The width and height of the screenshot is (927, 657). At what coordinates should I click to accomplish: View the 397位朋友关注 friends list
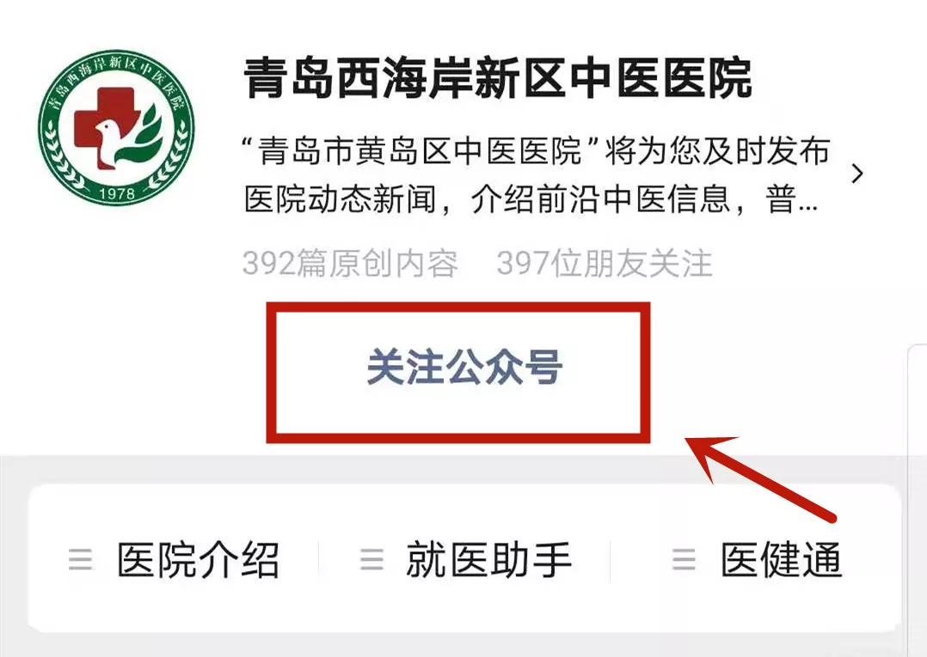605,264
